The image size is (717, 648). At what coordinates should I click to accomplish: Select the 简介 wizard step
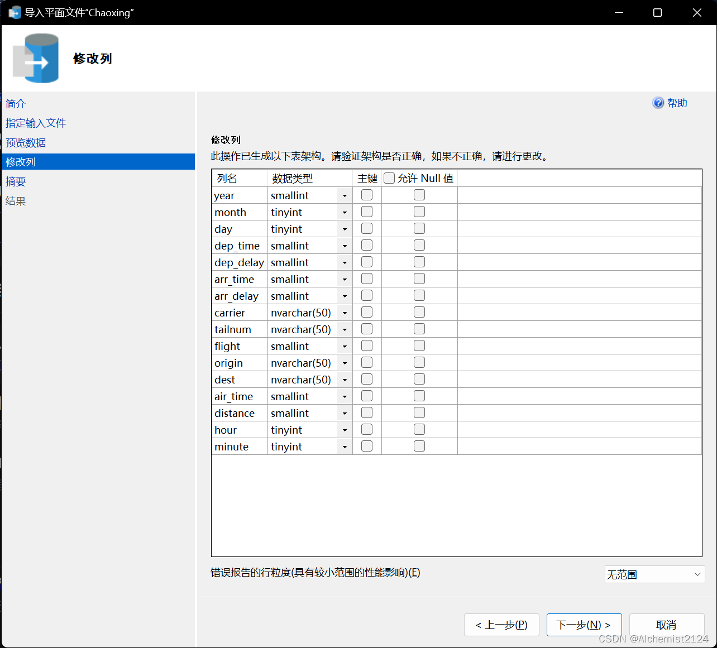(x=15, y=103)
